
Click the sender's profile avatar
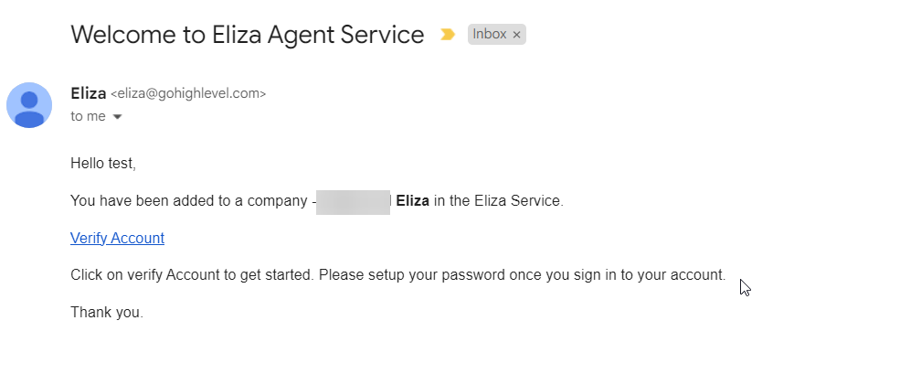29,104
